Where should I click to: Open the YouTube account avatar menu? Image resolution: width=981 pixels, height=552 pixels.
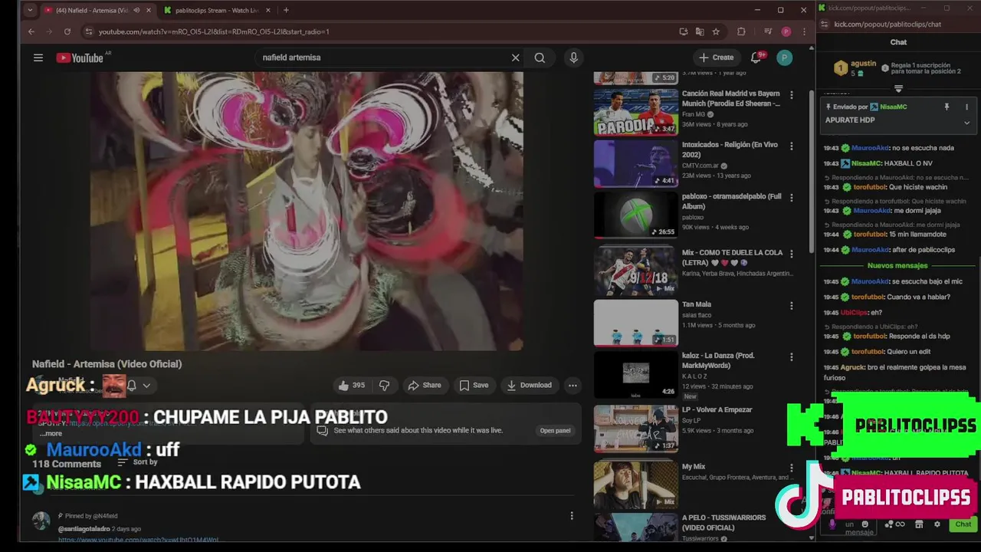(x=784, y=58)
